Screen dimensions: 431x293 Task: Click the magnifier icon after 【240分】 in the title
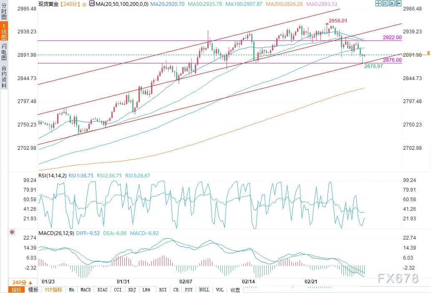[x=84, y=3]
